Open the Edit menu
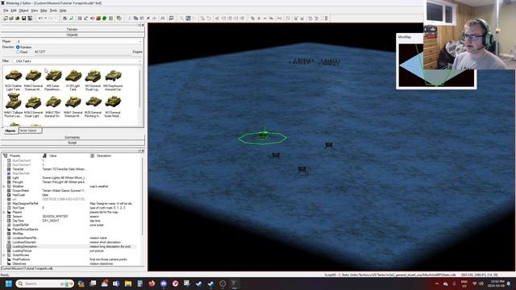Viewport: 516px width, 290px height. (14, 10)
